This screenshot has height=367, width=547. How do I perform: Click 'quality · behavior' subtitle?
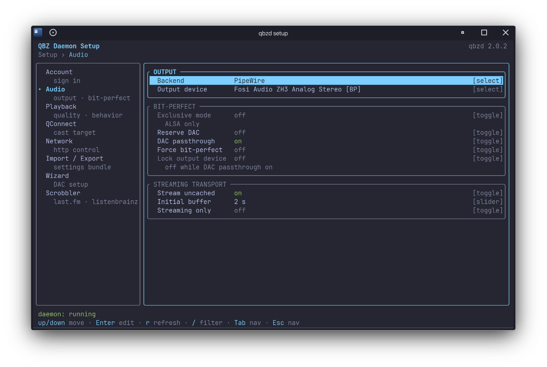pos(88,115)
